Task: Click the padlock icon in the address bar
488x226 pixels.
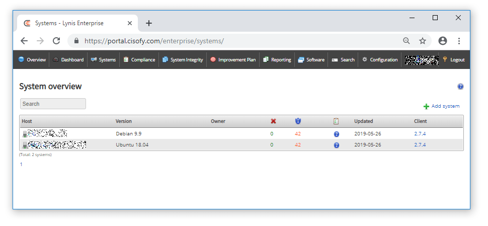Action: [x=76, y=41]
